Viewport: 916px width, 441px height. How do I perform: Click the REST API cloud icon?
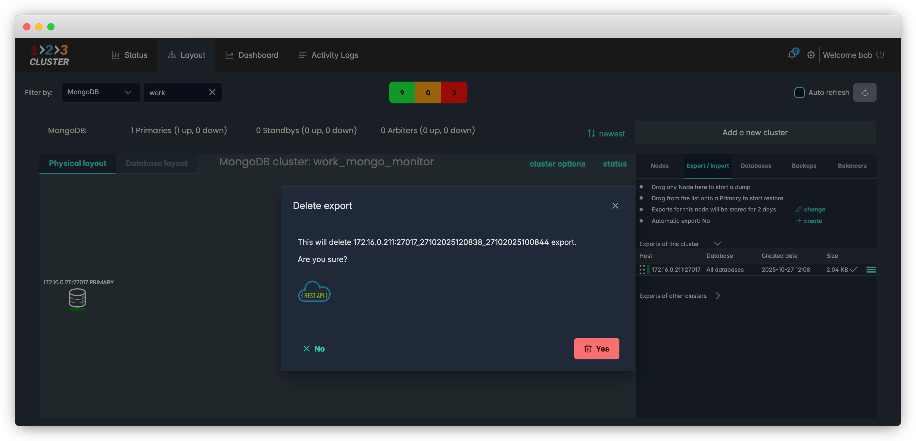point(314,292)
